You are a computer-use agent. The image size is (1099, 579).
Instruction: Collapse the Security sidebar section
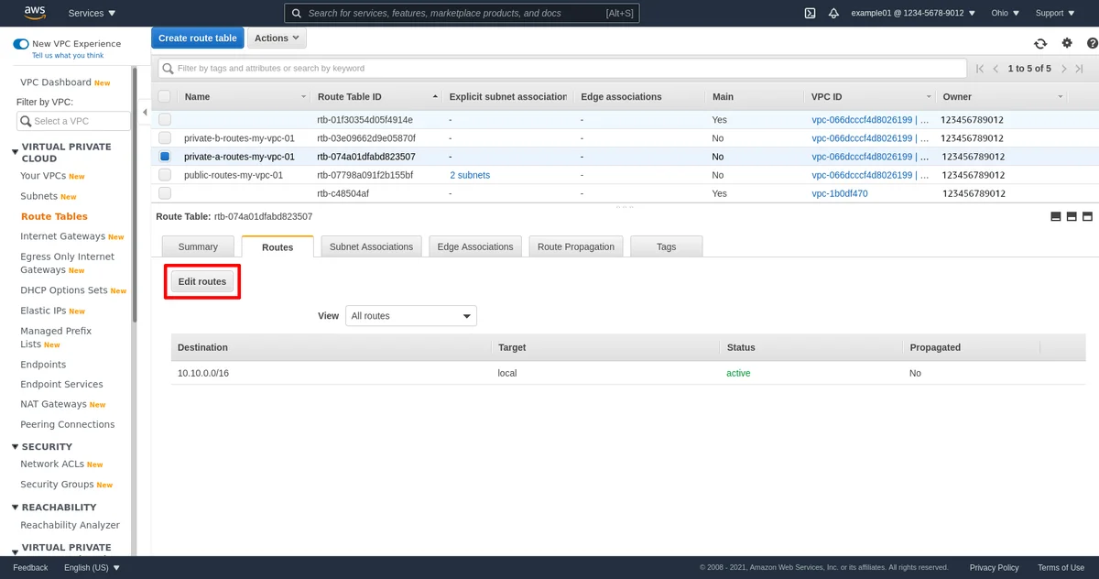click(x=15, y=447)
